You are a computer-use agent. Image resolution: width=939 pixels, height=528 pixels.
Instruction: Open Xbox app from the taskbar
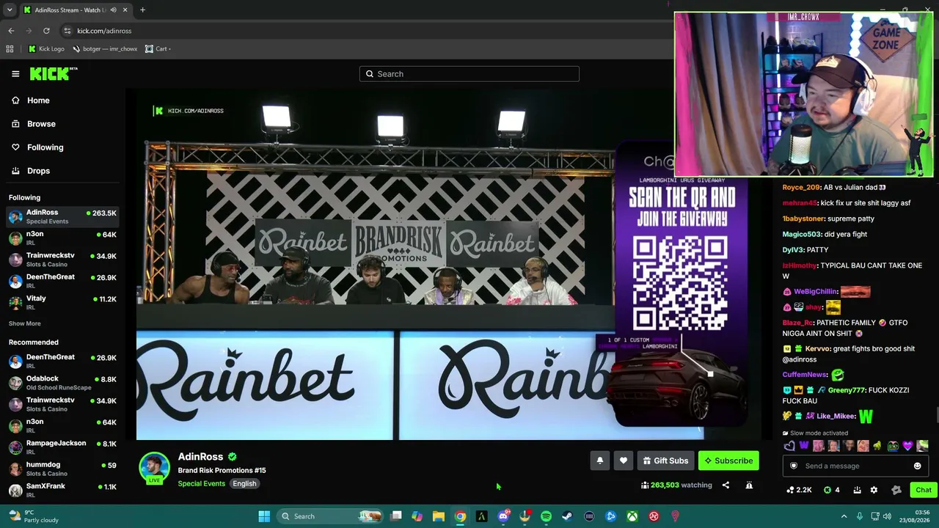632,516
